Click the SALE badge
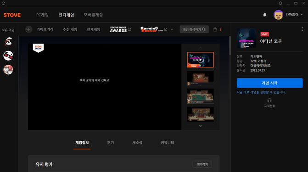 click(x=264, y=34)
